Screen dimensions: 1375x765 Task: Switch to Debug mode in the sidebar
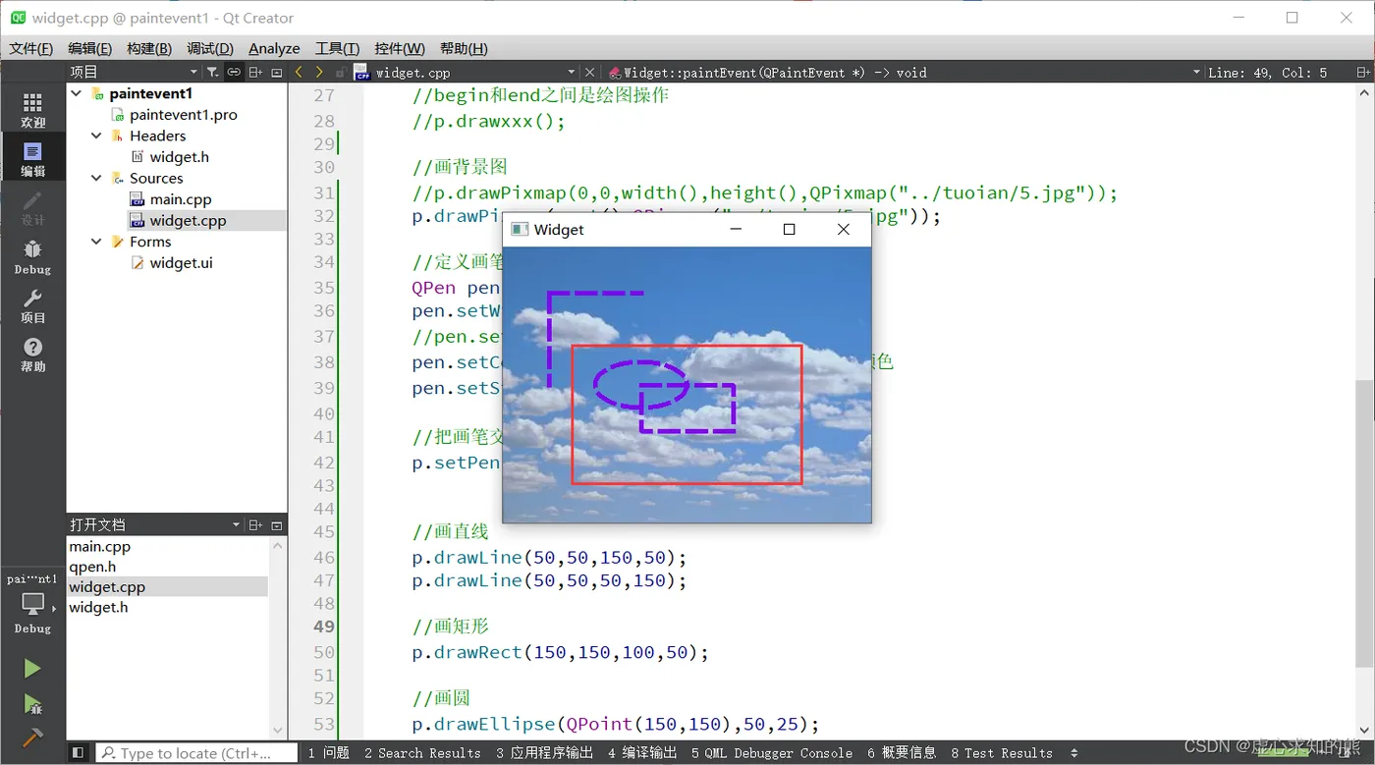point(32,257)
